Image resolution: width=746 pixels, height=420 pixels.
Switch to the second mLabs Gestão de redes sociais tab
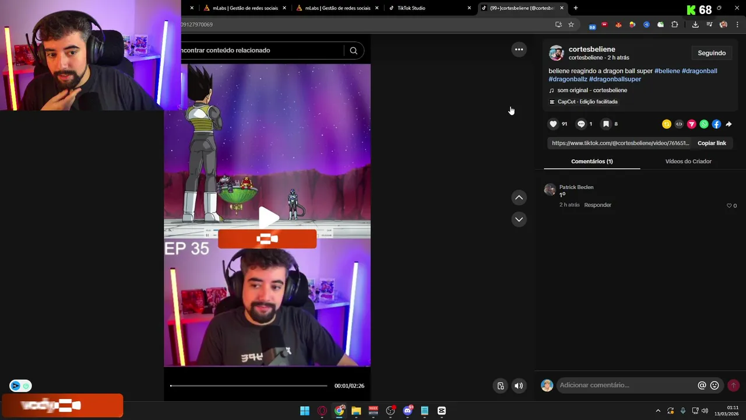[338, 8]
